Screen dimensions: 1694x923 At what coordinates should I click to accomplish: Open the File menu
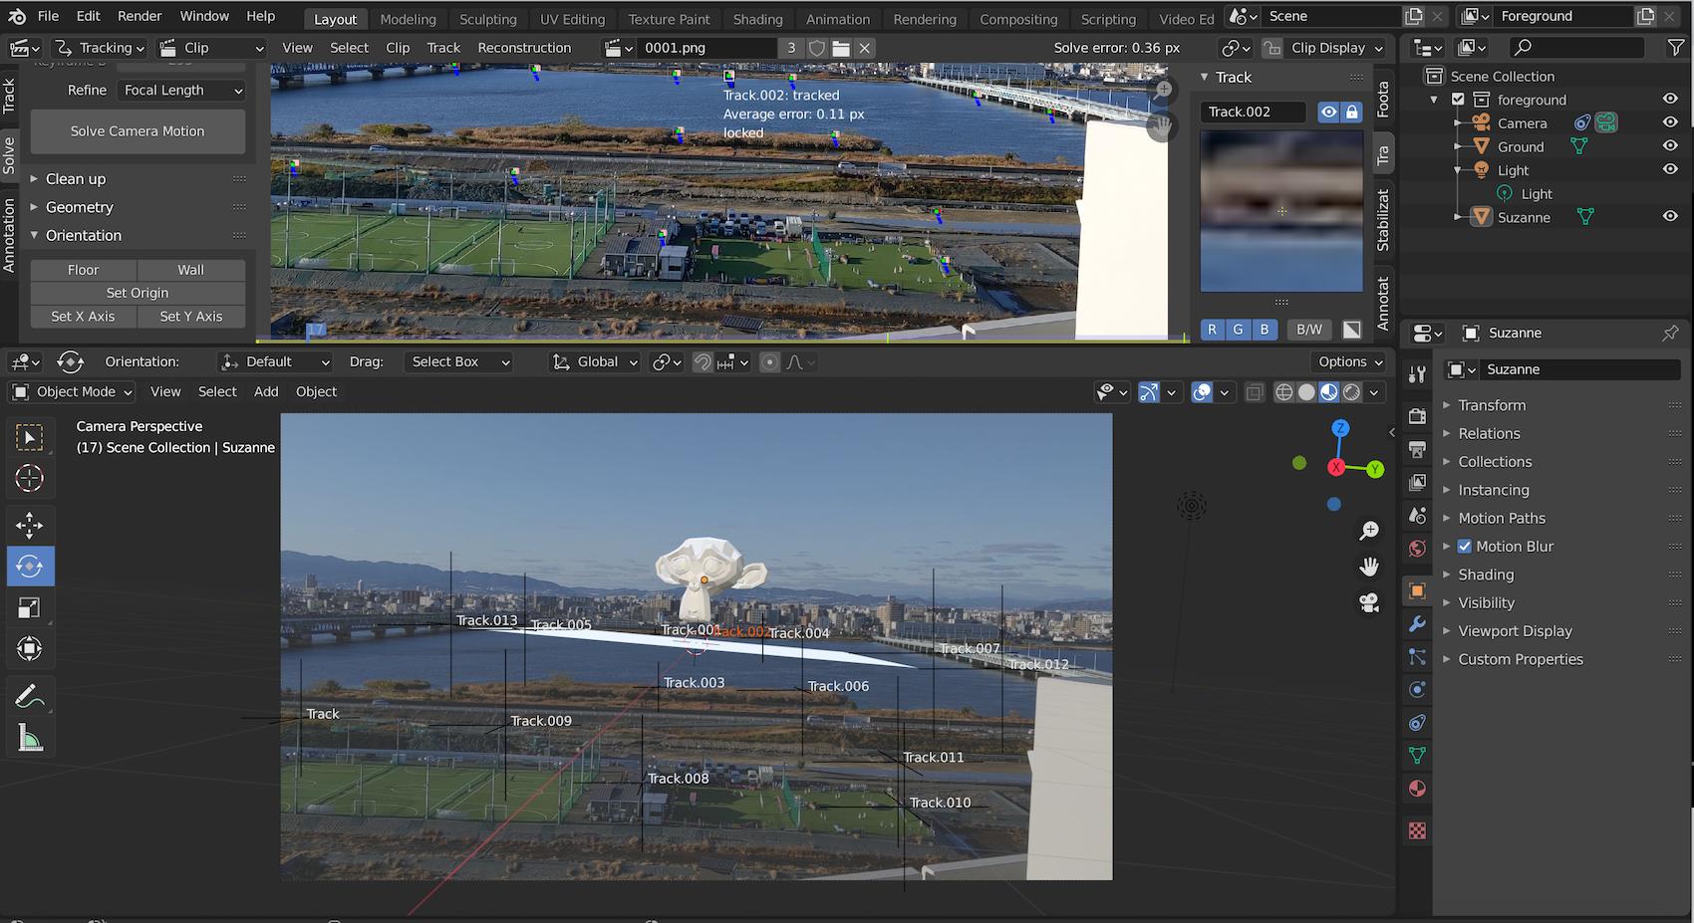coord(48,16)
